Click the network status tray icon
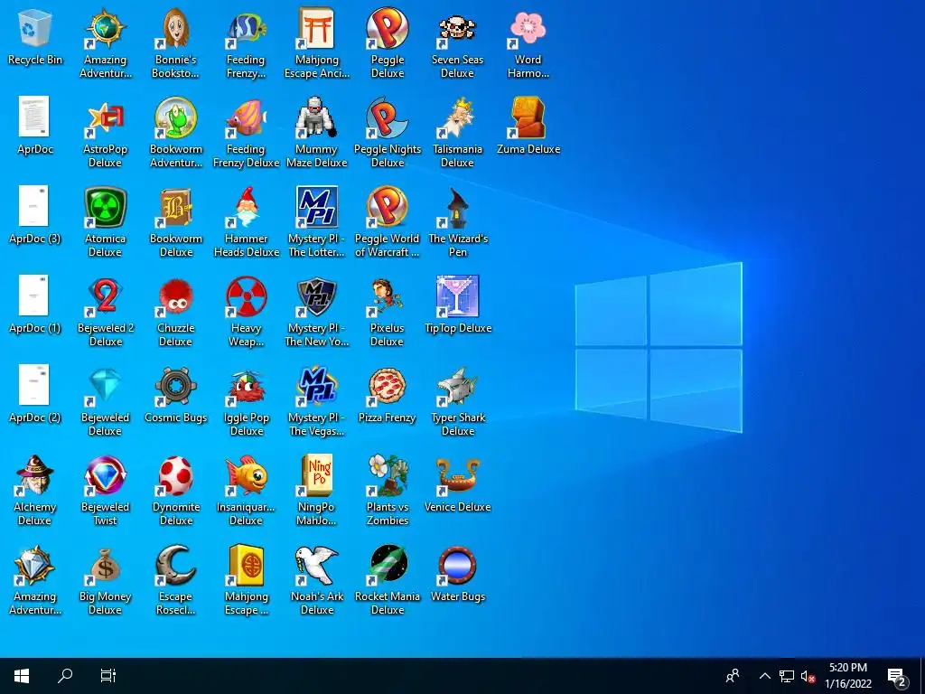 pyautogui.click(x=787, y=676)
